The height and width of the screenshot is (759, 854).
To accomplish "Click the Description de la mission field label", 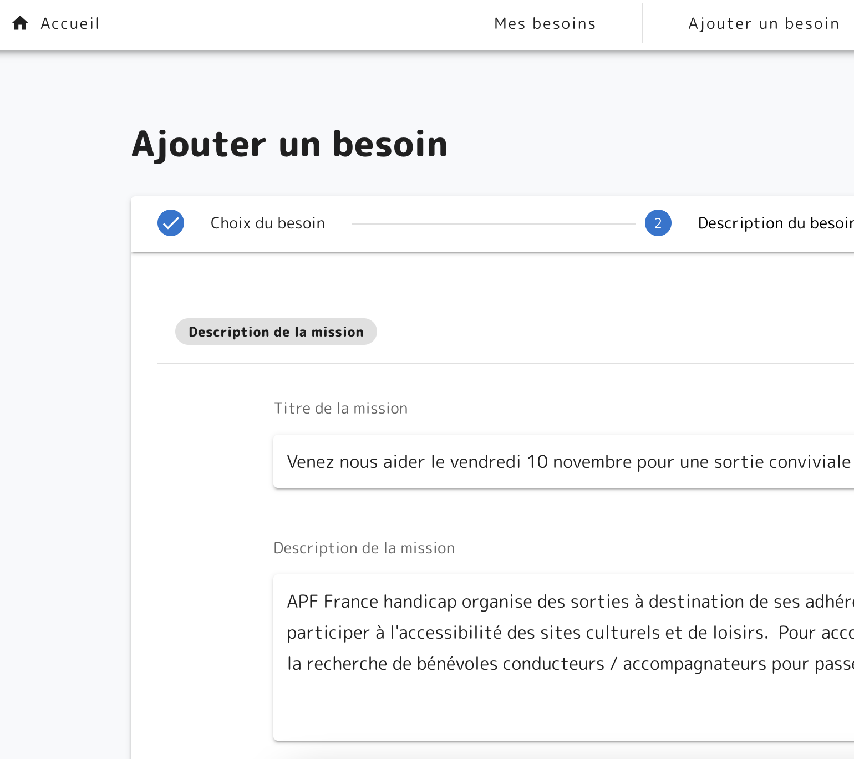I will [x=364, y=548].
